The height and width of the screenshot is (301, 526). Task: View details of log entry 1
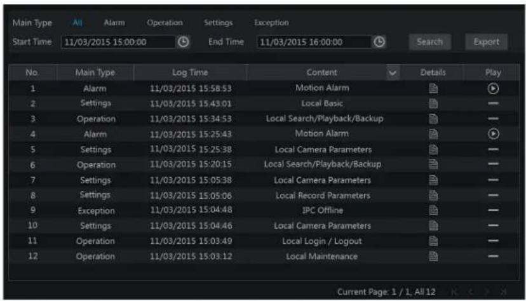(x=433, y=88)
